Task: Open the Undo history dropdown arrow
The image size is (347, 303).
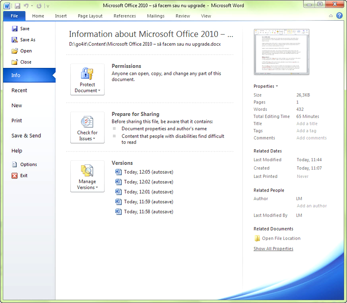Action: pos(32,6)
